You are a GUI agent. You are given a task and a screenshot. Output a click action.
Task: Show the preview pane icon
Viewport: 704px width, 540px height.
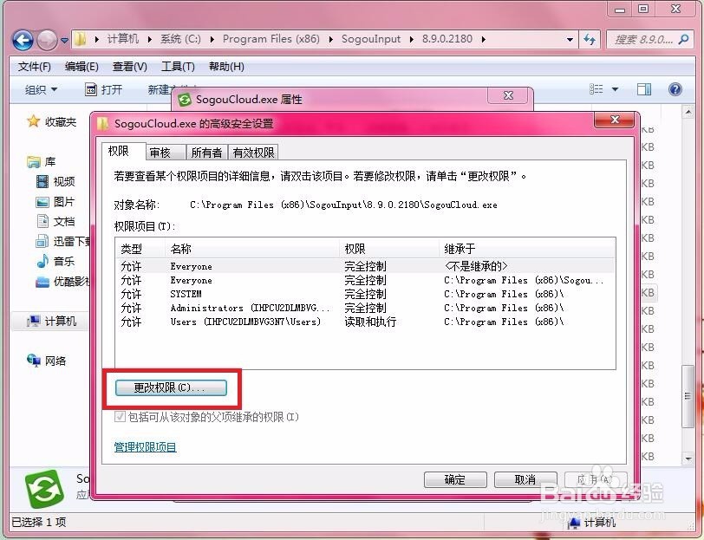point(643,89)
